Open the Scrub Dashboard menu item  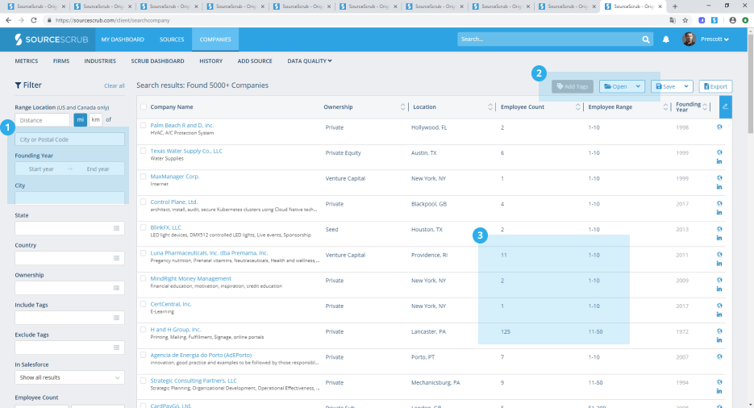[158, 61]
